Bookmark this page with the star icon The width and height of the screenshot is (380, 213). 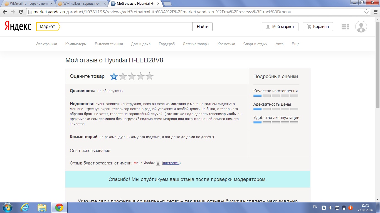(367, 12)
